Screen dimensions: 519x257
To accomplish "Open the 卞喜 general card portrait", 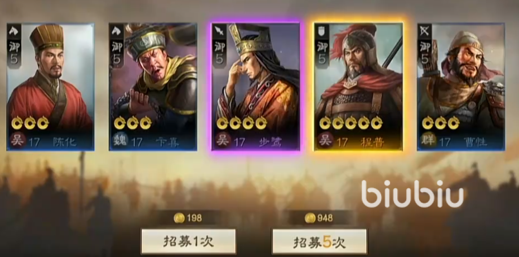I will point(153,87).
